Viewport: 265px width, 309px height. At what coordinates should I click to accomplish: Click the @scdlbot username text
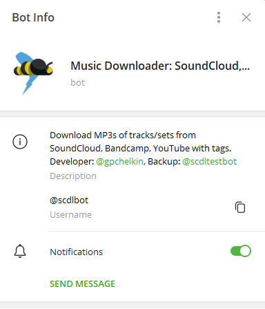(69, 200)
